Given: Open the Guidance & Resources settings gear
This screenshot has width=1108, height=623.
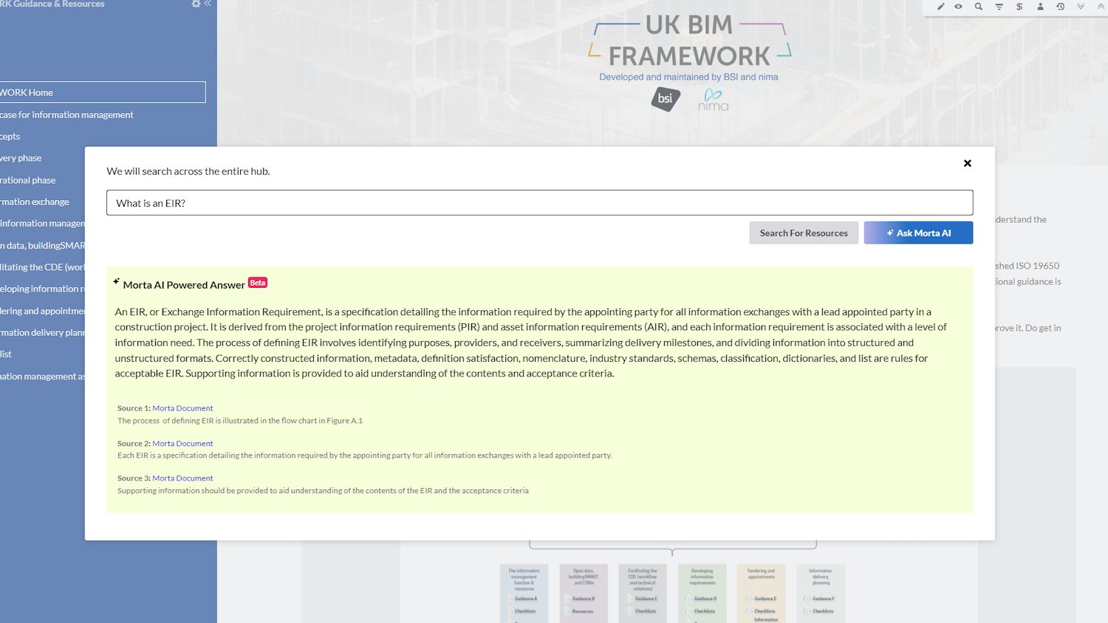Looking at the screenshot, I should point(195,4).
